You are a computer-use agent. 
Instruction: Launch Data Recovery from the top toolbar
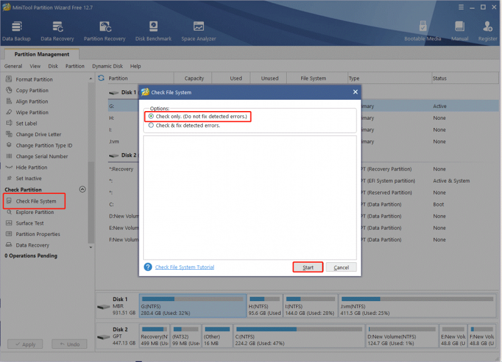coord(57,26)
